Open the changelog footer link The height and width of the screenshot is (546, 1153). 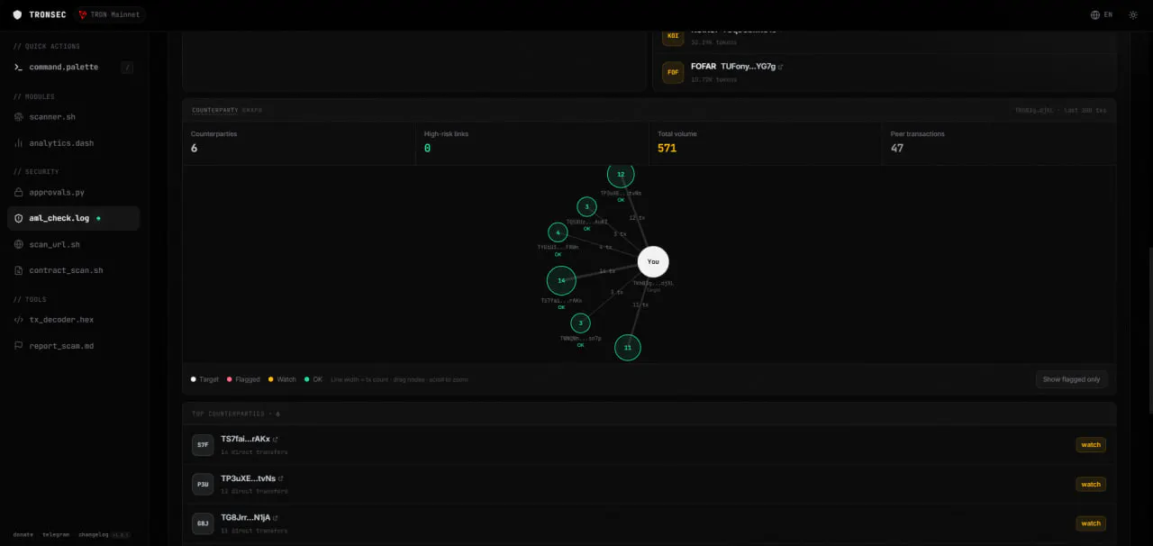(x=93, y=534)
